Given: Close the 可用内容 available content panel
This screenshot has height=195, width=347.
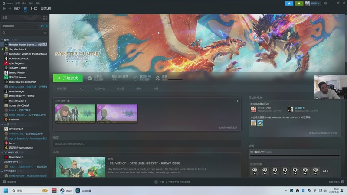Looking at the screenshot, I should pos(238,101).
